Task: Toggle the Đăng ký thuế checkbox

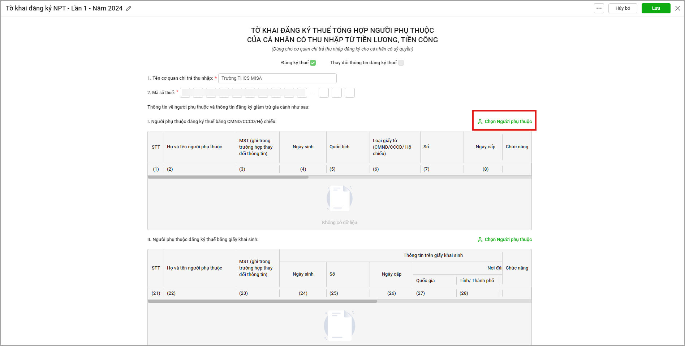Action: point(313,63)
